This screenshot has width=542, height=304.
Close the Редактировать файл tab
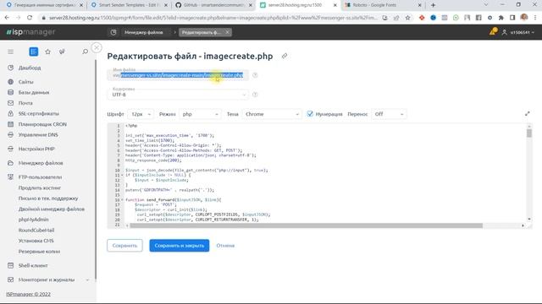pos(228,32)
